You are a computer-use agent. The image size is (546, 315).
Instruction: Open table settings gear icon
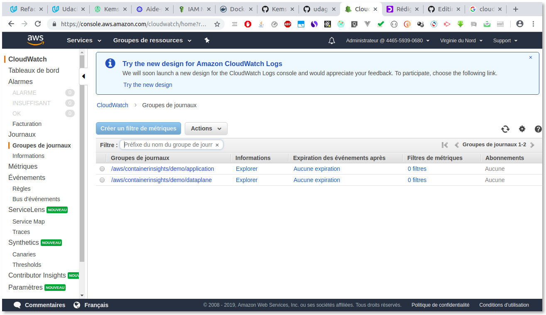coord(522,129)
